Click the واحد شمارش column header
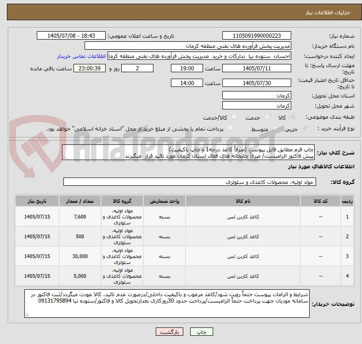The height and width of the screenshot is (344, 362). 164,201
